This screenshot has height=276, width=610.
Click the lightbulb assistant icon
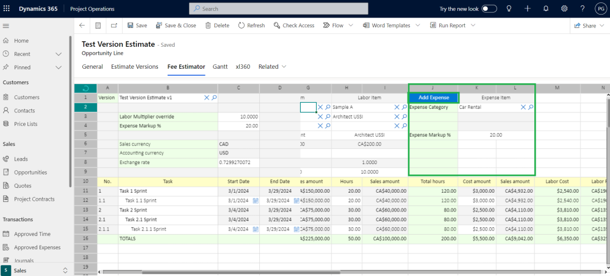tap(509, 9)
